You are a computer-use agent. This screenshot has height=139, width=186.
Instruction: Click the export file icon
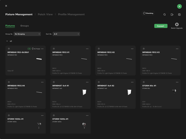(x=172, y=15)
